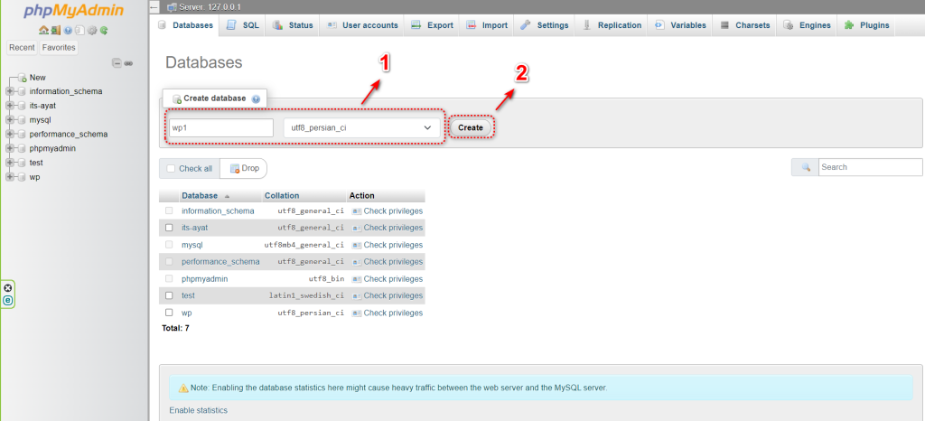Viewport: 925px width, 421px height.
Task: Click the Log out door icon
Action: pos(55,30)
